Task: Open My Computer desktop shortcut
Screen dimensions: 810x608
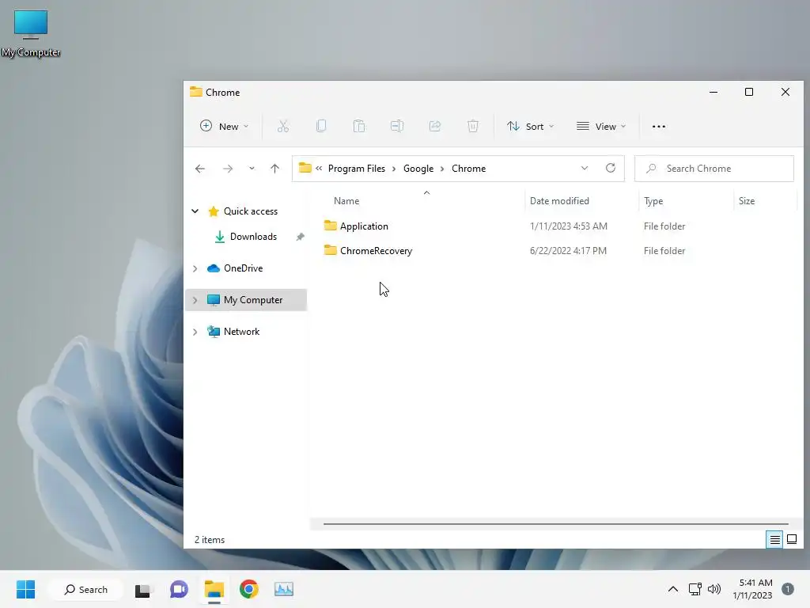Action: [x=31, y=33]
